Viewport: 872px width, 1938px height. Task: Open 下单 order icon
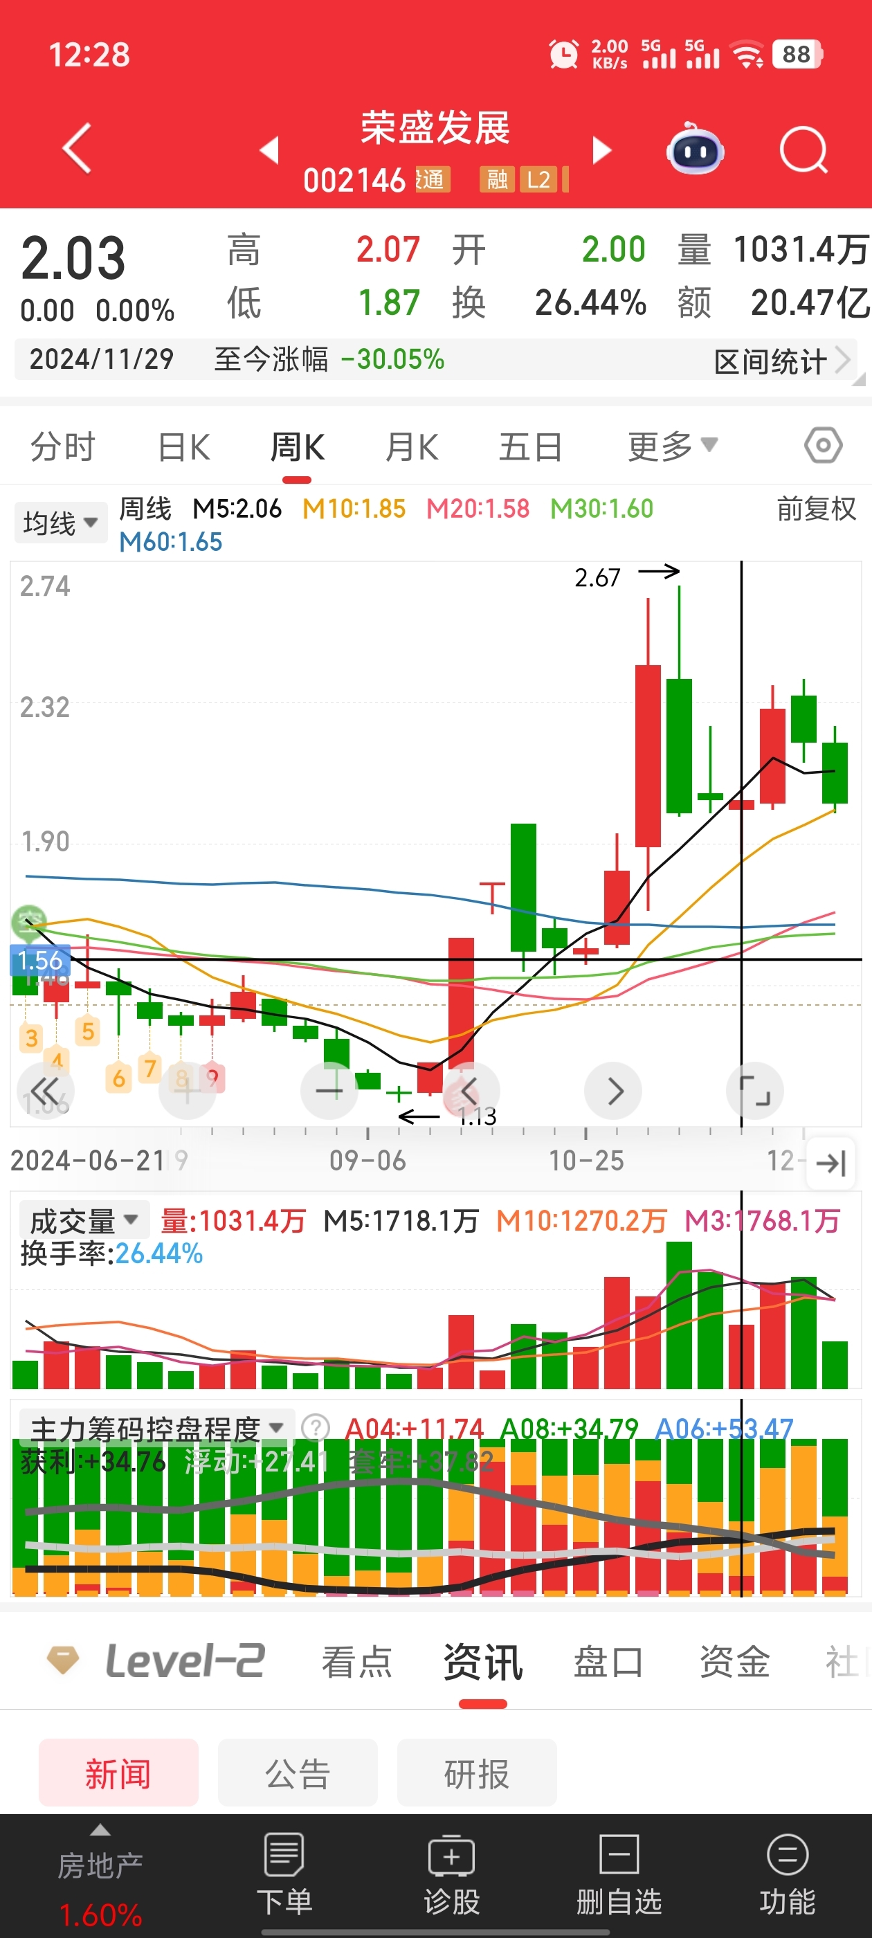(284, 1874)
